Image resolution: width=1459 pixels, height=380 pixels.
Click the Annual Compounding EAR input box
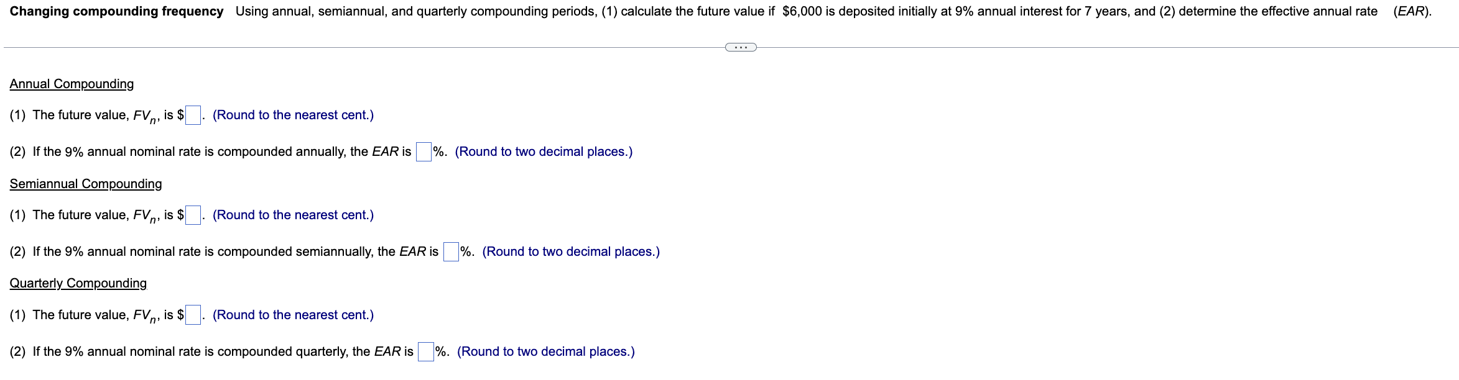click(422, 150)
